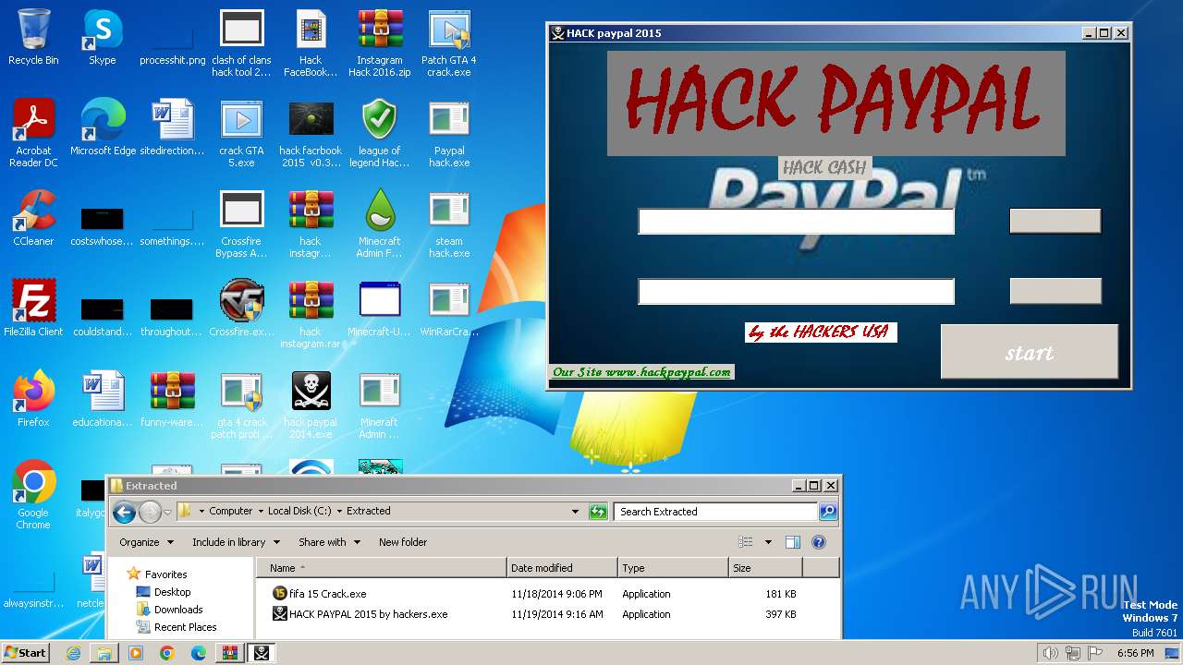Open the Our Site www.hackpaypal.com link
The width and height of the screenshot is (1183, 665).
641,372
